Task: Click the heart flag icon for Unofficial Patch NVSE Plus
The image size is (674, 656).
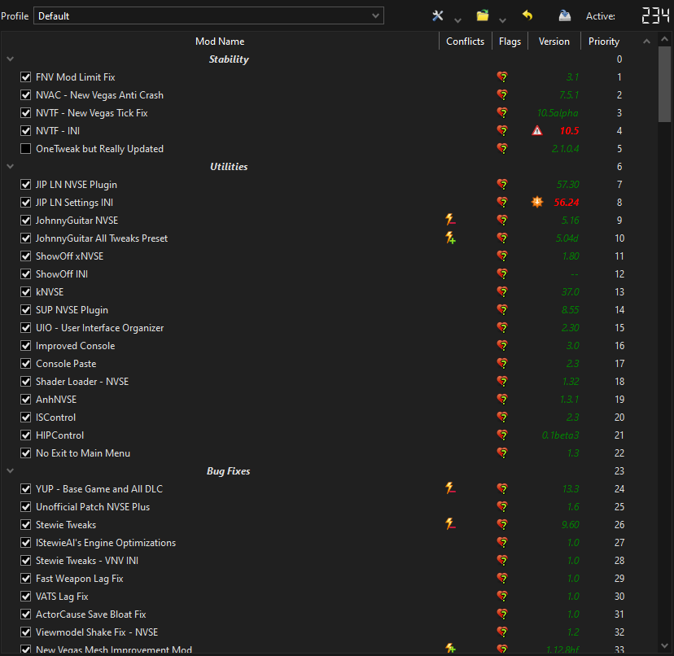Action: [502, 507]
